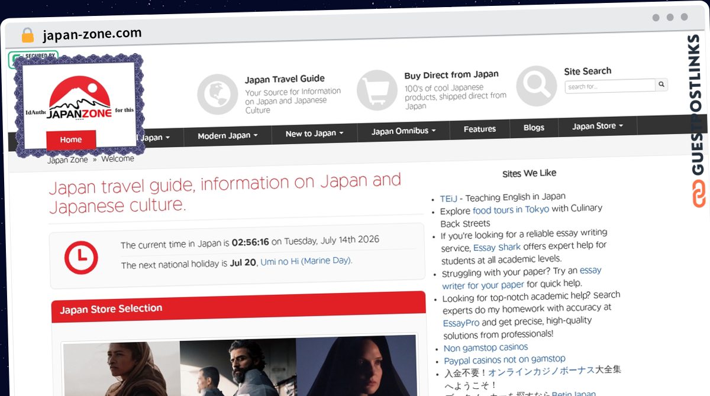Click the 'Jul 20' holiday date text

[x=244, y=261]
